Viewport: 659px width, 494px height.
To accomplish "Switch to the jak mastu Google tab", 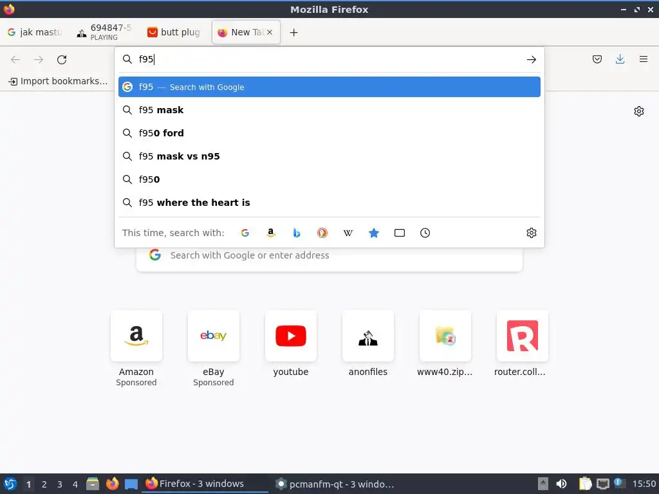I will click(x=35, y=32).
